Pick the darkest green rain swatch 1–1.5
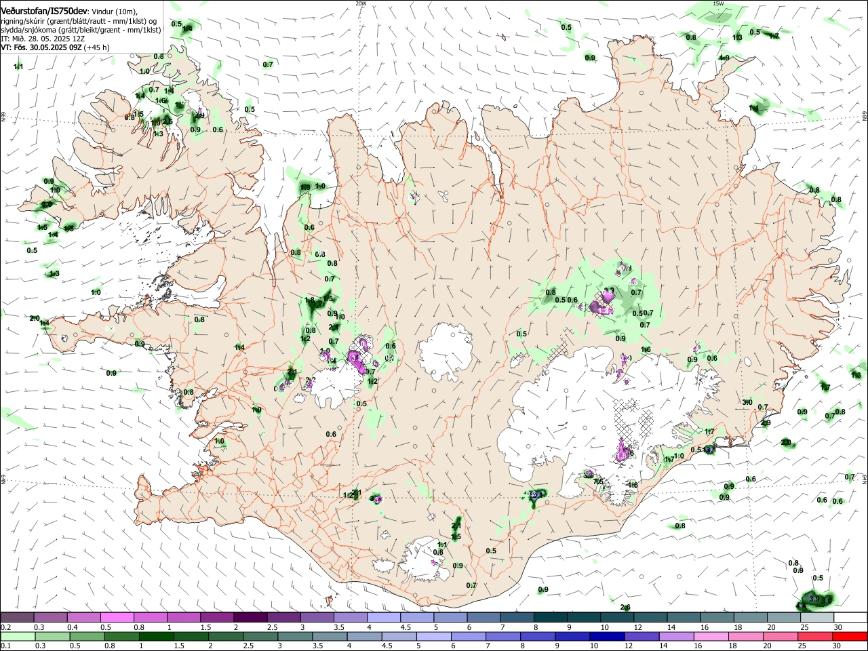 pyautogui.click(x=156, y=636)
